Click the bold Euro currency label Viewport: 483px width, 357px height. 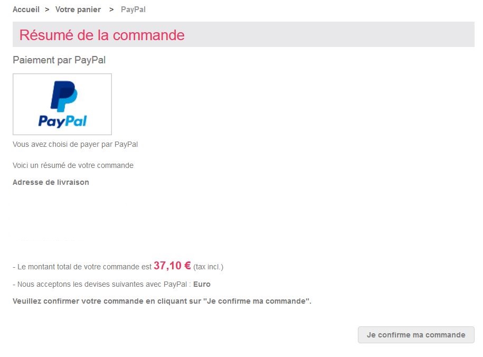point(202,284)
